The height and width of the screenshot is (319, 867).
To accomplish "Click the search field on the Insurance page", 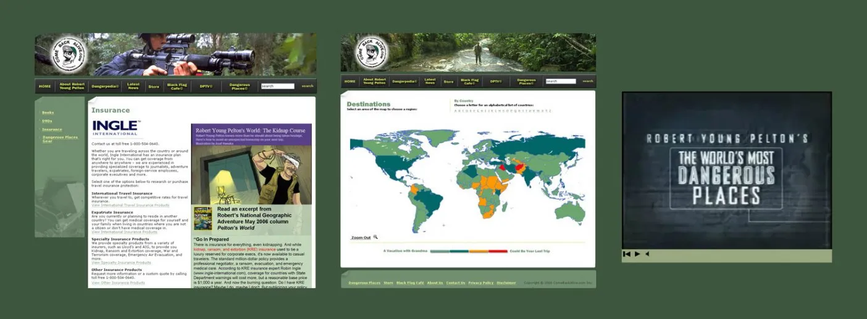I will pyautogui.click(x=277, y=86).
